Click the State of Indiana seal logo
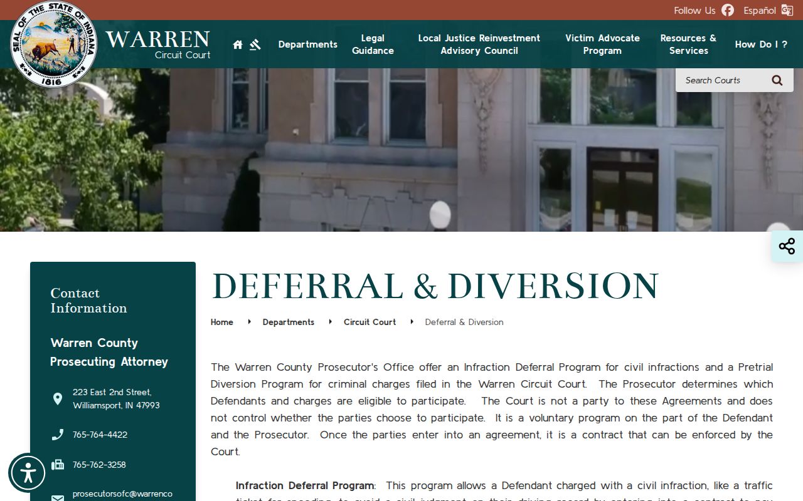This screenshot has height=501, width=803. click(x=54, y=44)
